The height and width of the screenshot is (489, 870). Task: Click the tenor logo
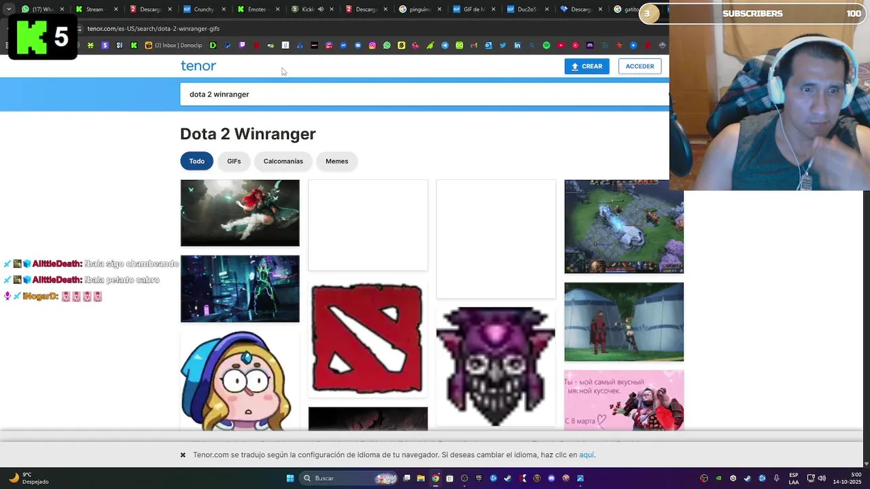198,66
